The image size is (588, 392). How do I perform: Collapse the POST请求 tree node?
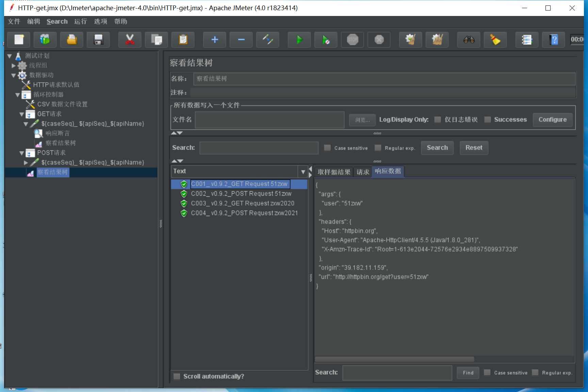pos(22,153)
